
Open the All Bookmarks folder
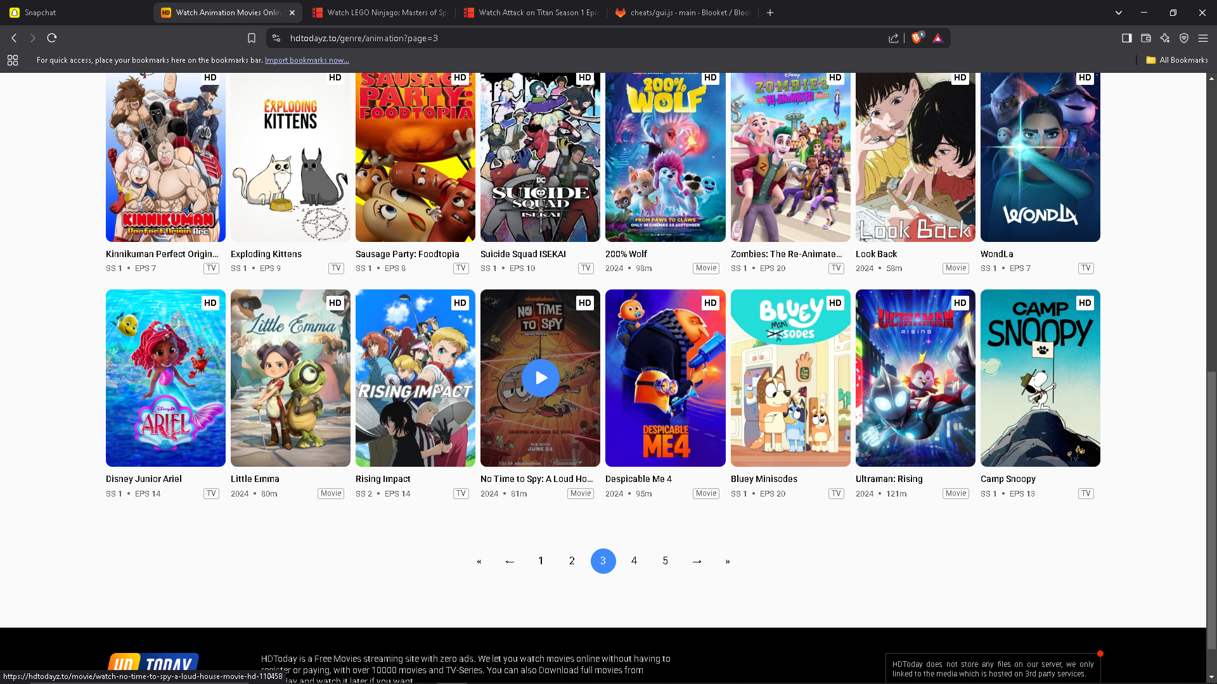(1177, 60)
